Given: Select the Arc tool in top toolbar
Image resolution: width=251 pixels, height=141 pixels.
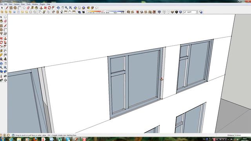Looking at the screenshot, I should point(19,8).
